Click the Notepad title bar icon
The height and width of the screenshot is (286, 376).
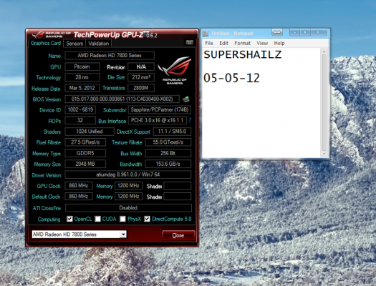(206, 34)
